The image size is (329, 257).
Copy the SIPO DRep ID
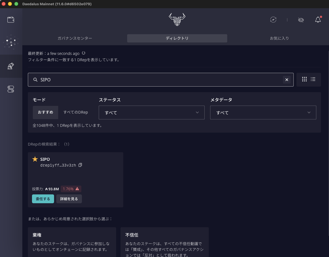[x=80, y=165]
